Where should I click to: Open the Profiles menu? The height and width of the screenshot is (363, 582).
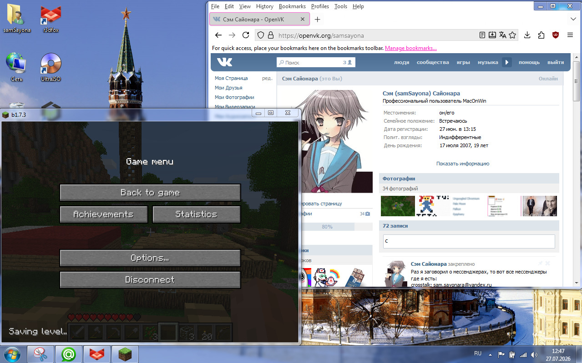point(320,6)
